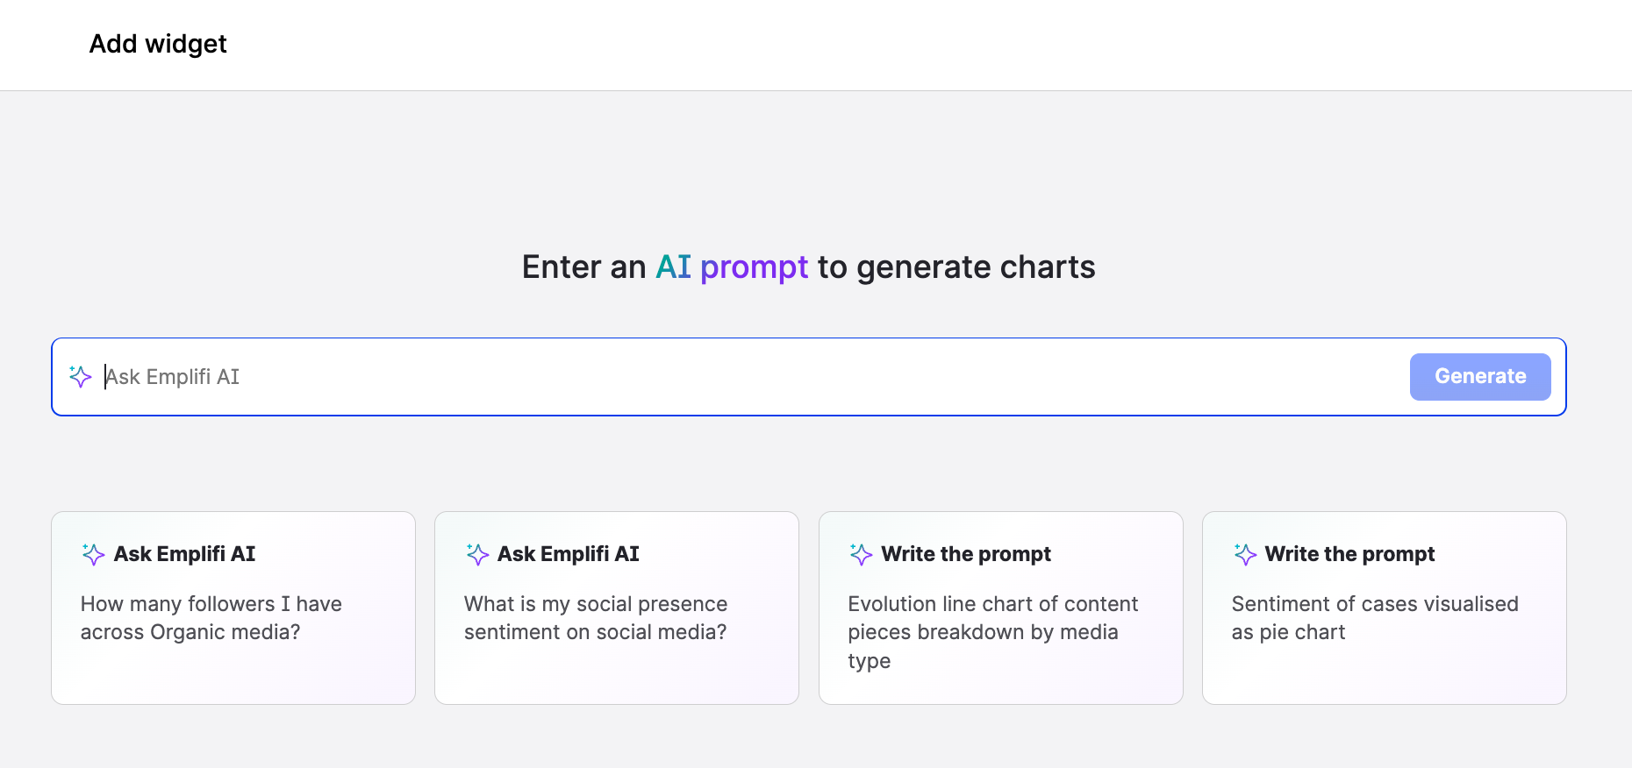Click inside the Ask Emplifi AI input field
The width and height of the screenshot is (1632, 768).
point(614,376)
